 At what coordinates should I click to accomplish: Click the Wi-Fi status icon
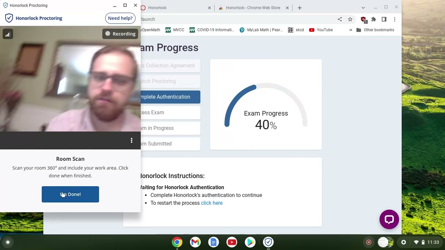[x=416, y=242]
